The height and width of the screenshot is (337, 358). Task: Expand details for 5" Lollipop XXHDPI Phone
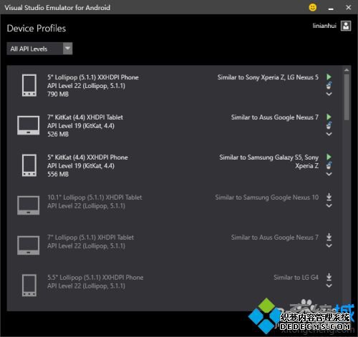click(329, 94)
